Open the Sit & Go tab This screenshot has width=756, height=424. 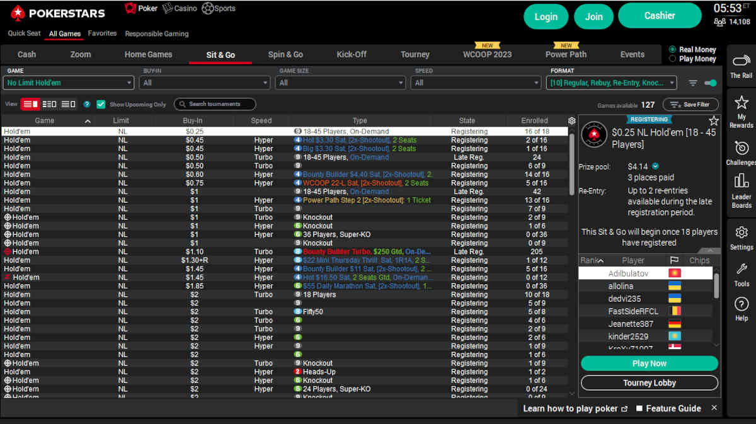click(220, 55)
